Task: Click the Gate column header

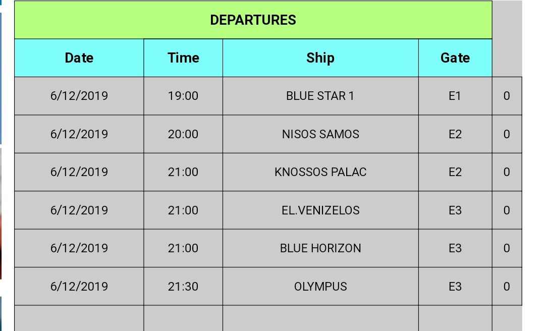Action: click(455, 58)
